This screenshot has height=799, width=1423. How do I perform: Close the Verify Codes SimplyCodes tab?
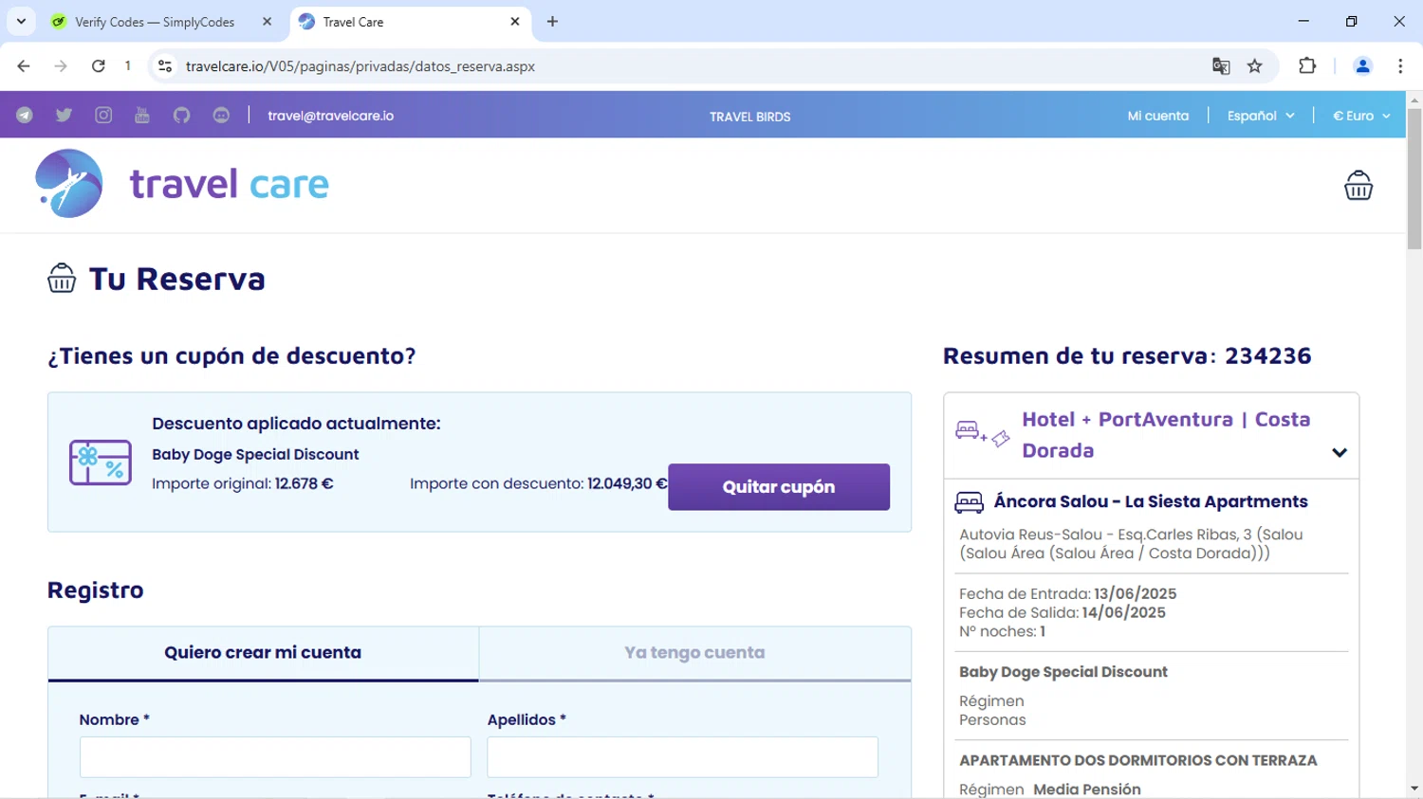point(267,22)
